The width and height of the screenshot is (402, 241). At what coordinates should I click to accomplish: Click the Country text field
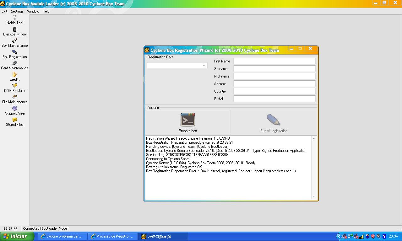pos(274,91)
